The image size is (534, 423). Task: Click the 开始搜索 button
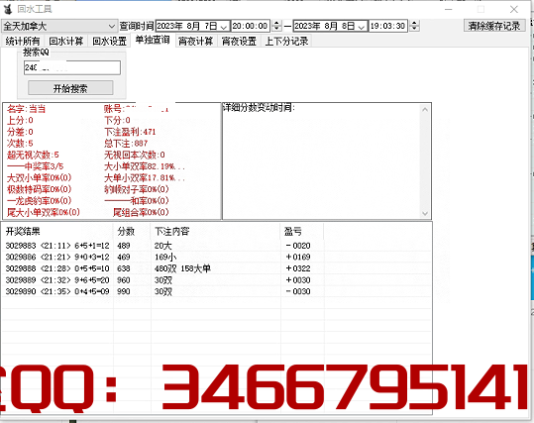click(70, 88)
